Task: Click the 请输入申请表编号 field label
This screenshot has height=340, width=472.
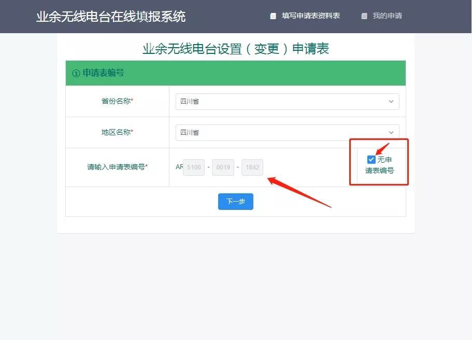Action: pyautogui.click(x=117, y=167)
